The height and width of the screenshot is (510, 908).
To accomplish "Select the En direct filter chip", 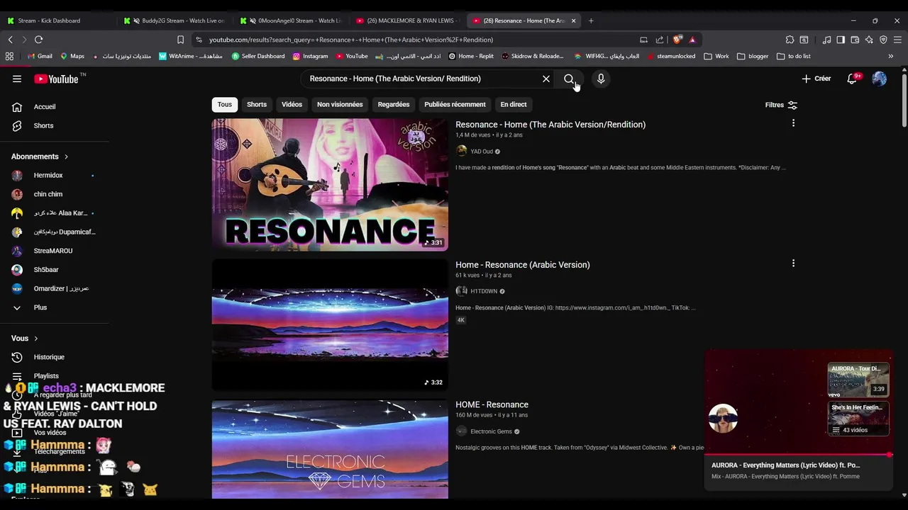I will pyautogui.click(x=514, y=104).
